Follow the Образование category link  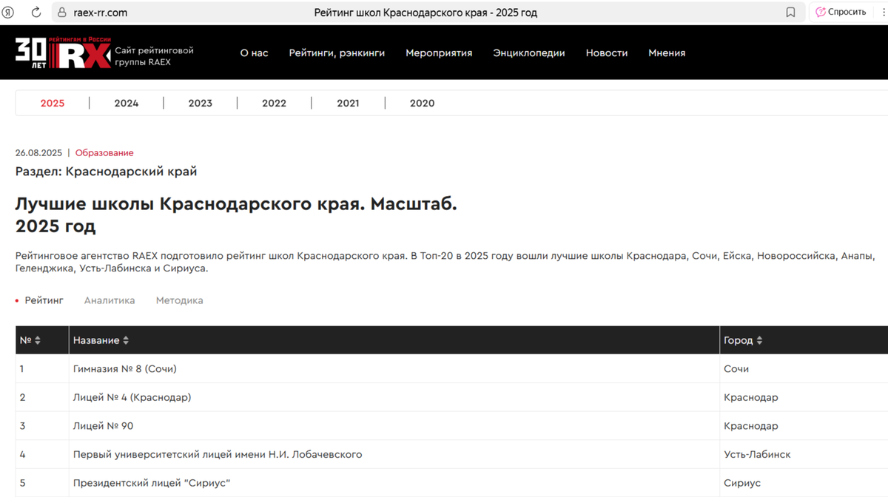(104, 153)
